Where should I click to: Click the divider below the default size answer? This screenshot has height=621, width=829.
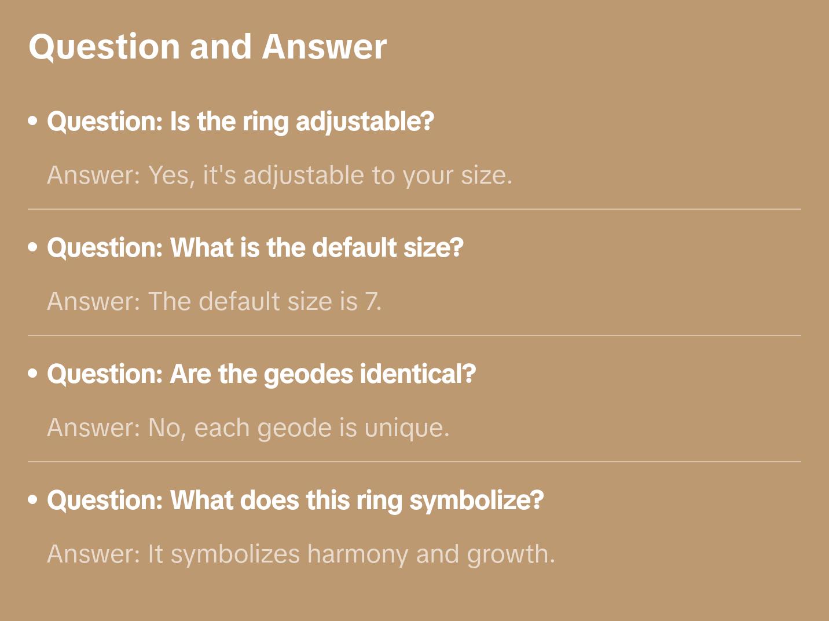(414, 335)
